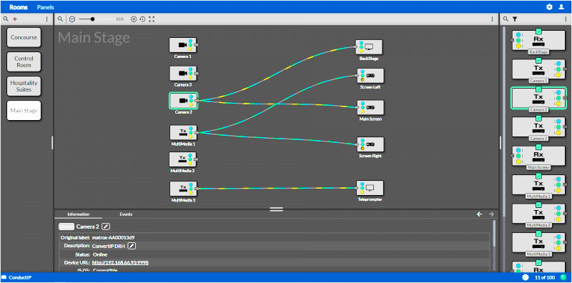Toggle the checkbox above Main Screen card

pyautogui.click(x=539, y=147)
